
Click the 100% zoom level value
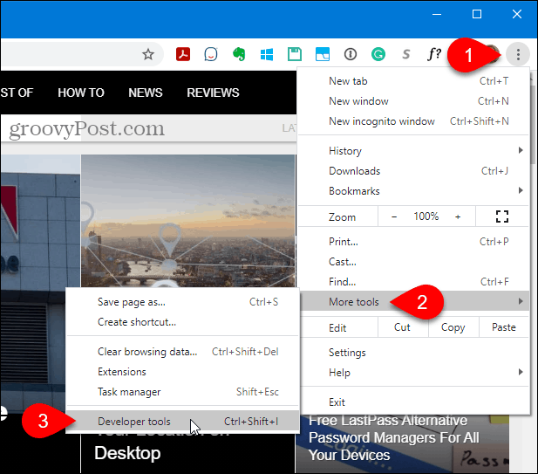coord(426,216)
